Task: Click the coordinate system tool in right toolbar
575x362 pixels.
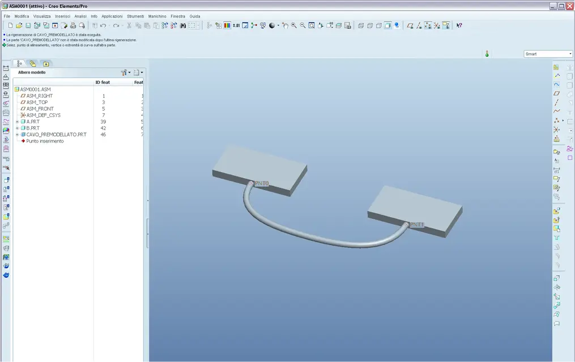Action: click(557, 130)
